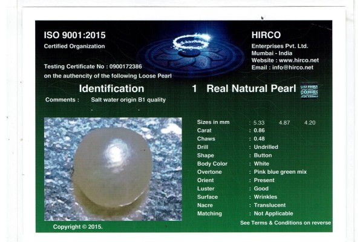This screenshot has width=363, height=242.
Task: Select the Carat value 0.86
Action: [x=259, y=131]
